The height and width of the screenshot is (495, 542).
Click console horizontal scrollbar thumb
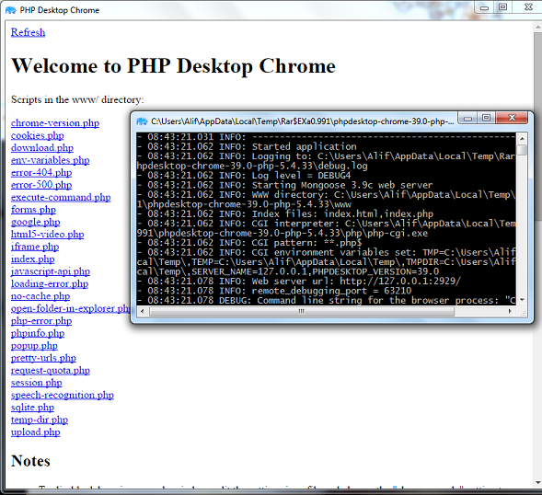coord(302,312)
